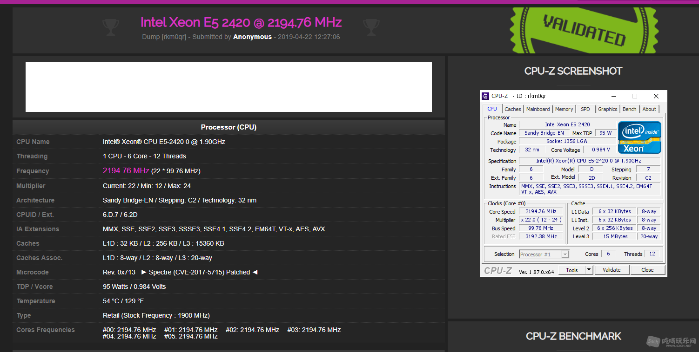Minimize the CPU-Z window
The width and height of the screenshot is (699, 352).
pyautogui.click(x=614, y=96)
